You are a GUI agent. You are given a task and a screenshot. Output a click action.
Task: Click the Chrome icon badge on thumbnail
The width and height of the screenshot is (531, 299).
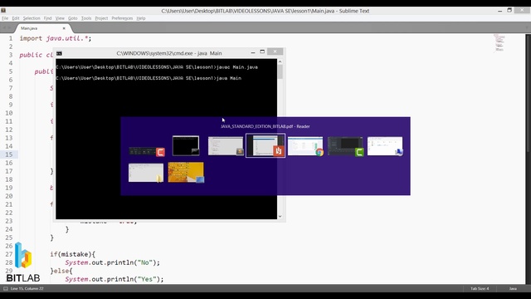pyautogui.click(x=319, y=152)
